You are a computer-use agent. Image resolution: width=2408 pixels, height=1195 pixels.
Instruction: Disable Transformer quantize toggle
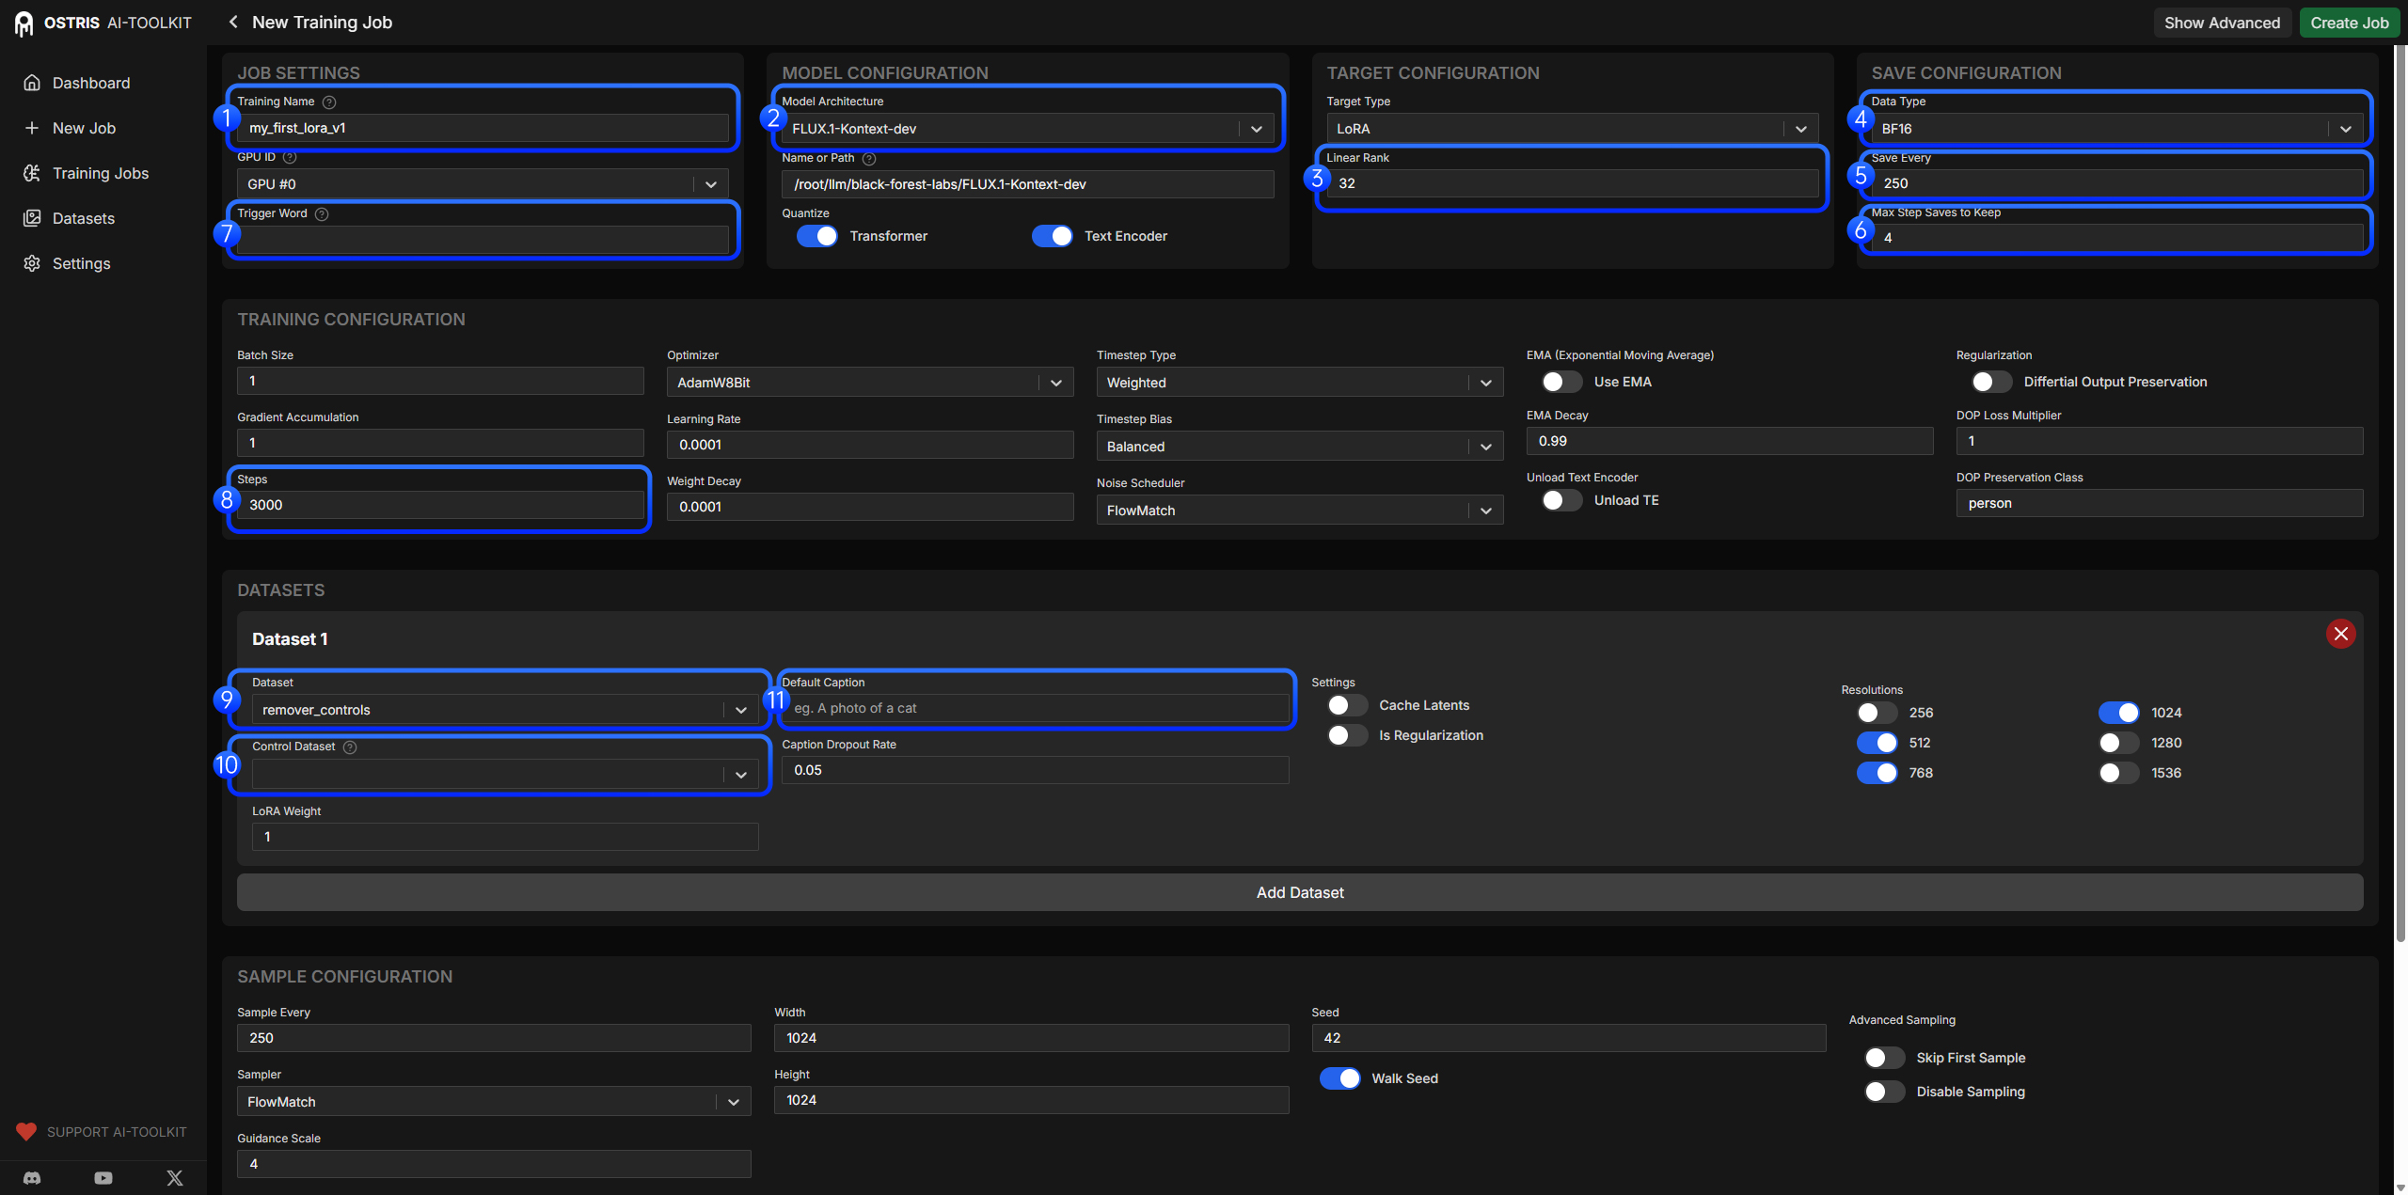[x=816, y=236]
